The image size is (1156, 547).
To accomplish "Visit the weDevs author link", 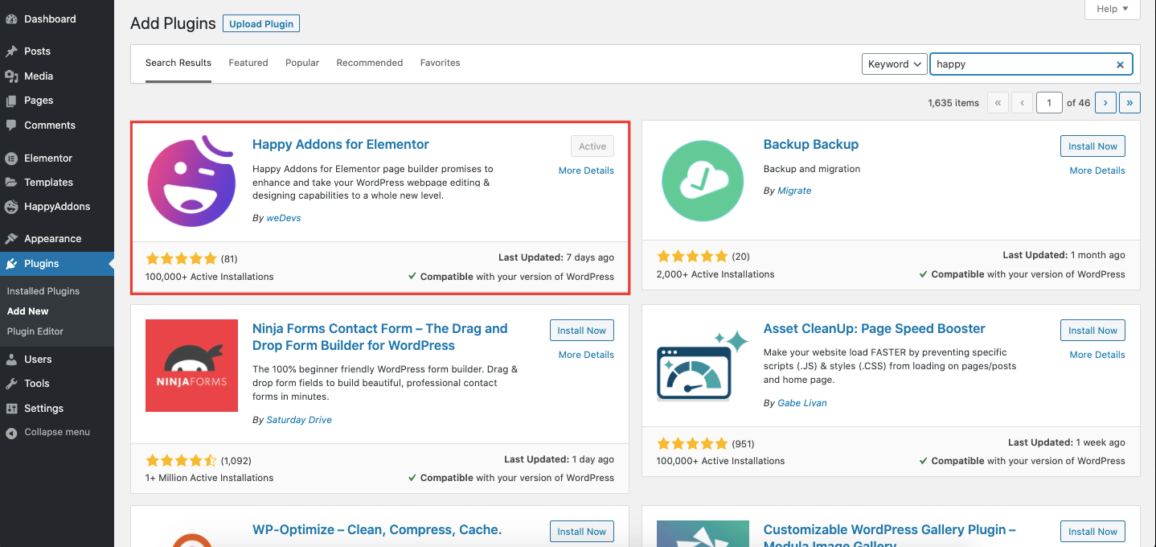I will pyautogui.click(x=284, y=218).
